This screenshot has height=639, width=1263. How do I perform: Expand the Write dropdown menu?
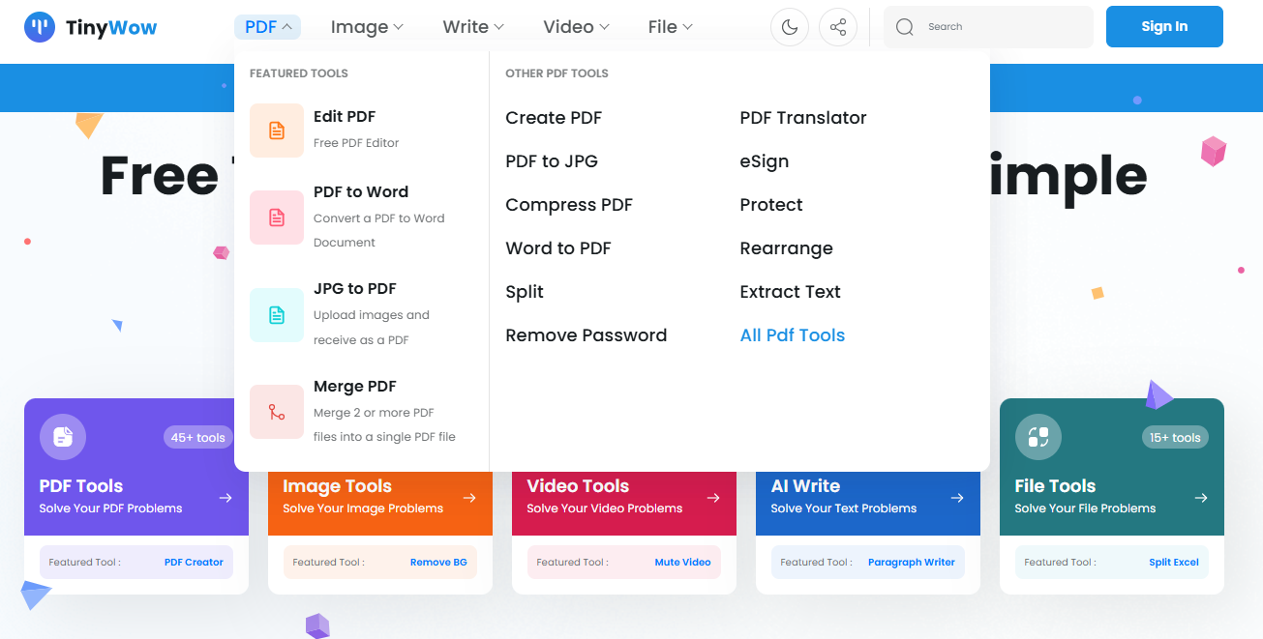[x=473, y=27]
